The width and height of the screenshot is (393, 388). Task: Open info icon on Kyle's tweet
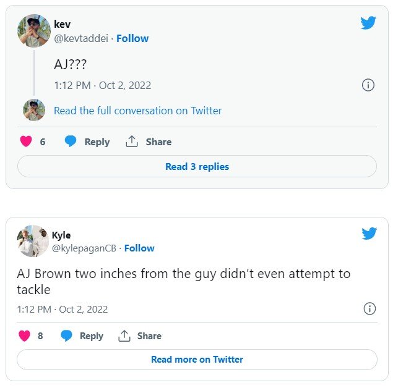click(369, 308)
